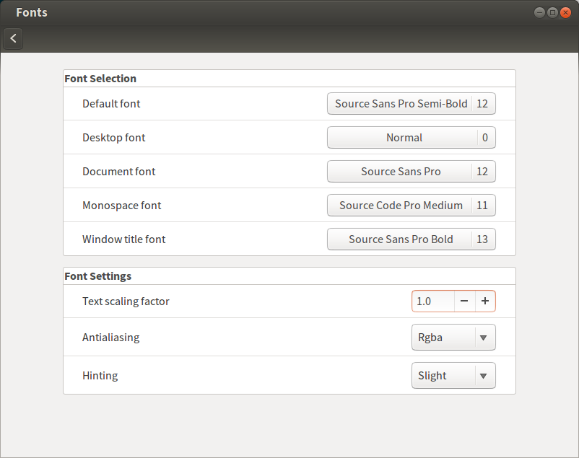Viewport: 579px width, 458px height.
Task: Click the text scaling factor value field
Action: pyautogui.click(x=432, y=301)
